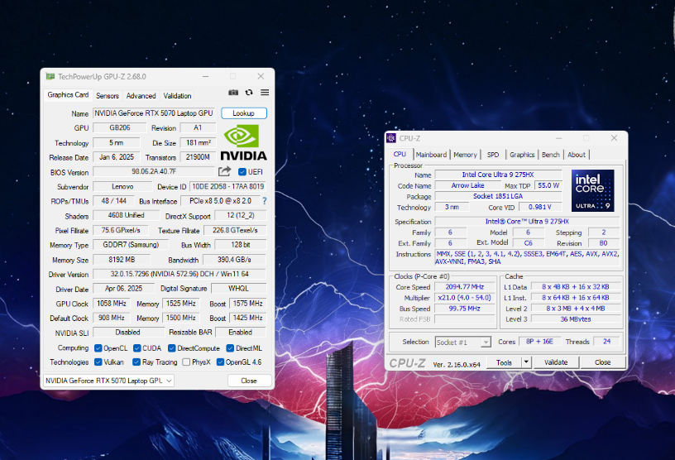Click the Memory Size 8192 MB value
Image resolution: width=675 pixels, height=460 pixels.
click(122, 260)
